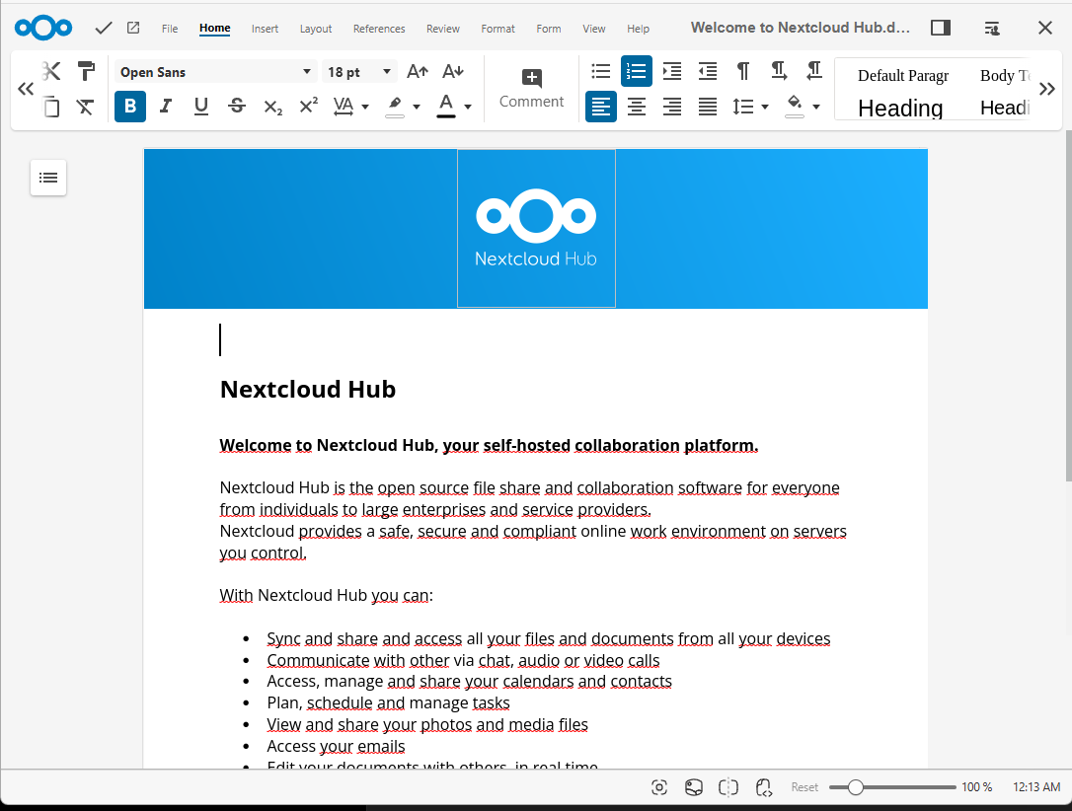Increase font size with the larger A icon
Screen dimensions: 1072x811
[x=418, y=72]
